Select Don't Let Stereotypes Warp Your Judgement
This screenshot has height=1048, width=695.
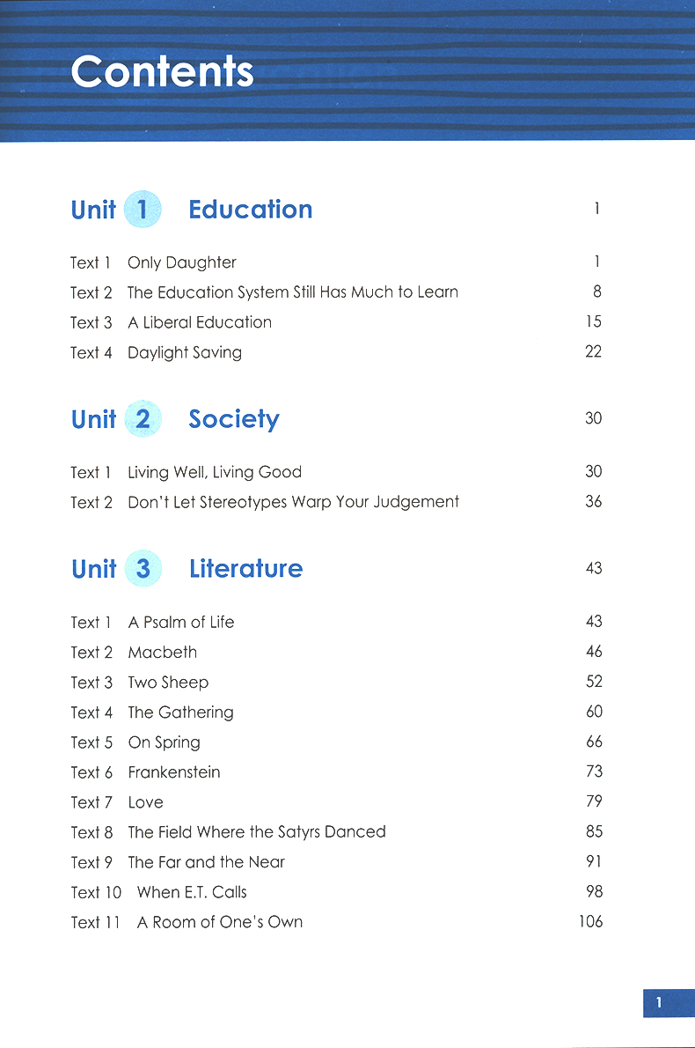[x=293, y=502]
